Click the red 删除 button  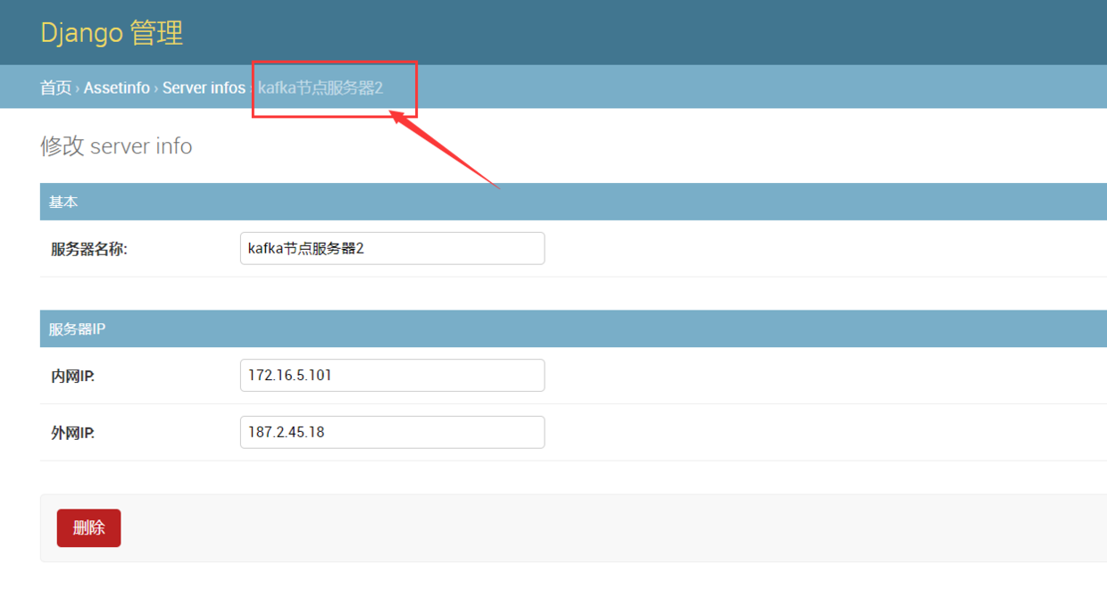pos(88,528)
